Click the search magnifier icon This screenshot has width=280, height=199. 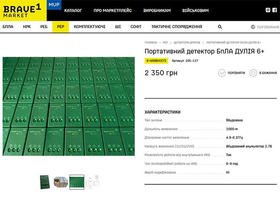click(220, 27)
